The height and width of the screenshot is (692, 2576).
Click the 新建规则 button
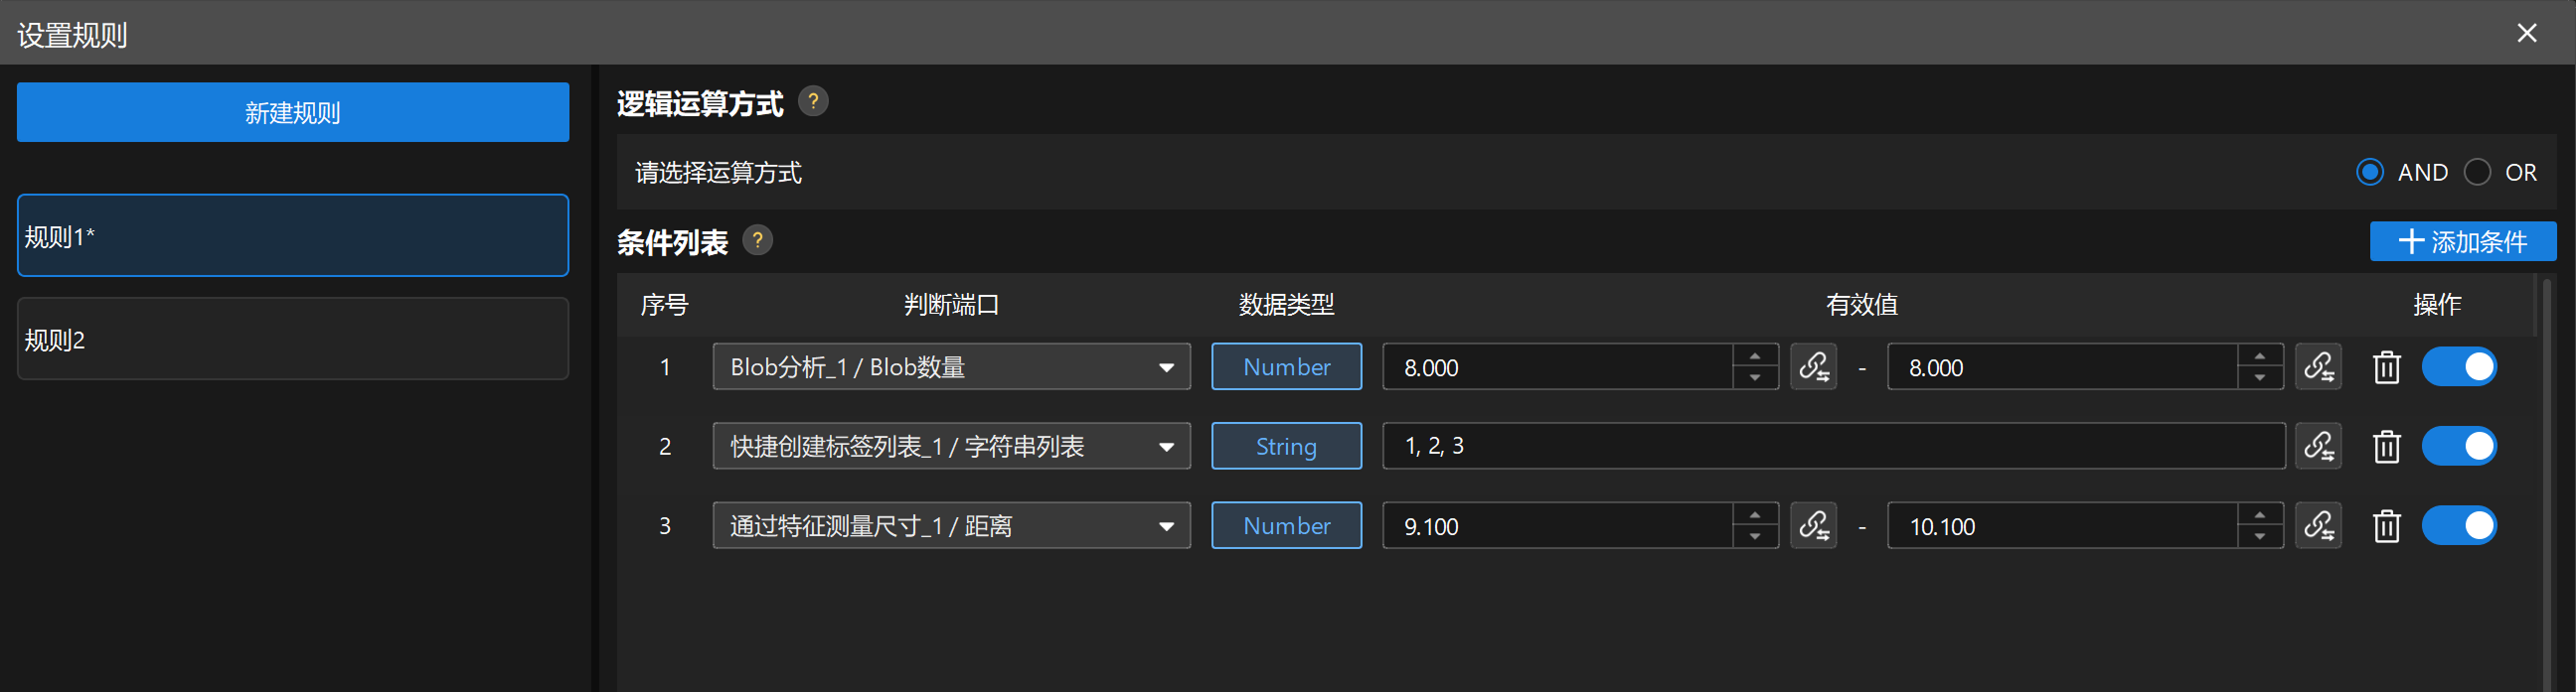(291, 112)
